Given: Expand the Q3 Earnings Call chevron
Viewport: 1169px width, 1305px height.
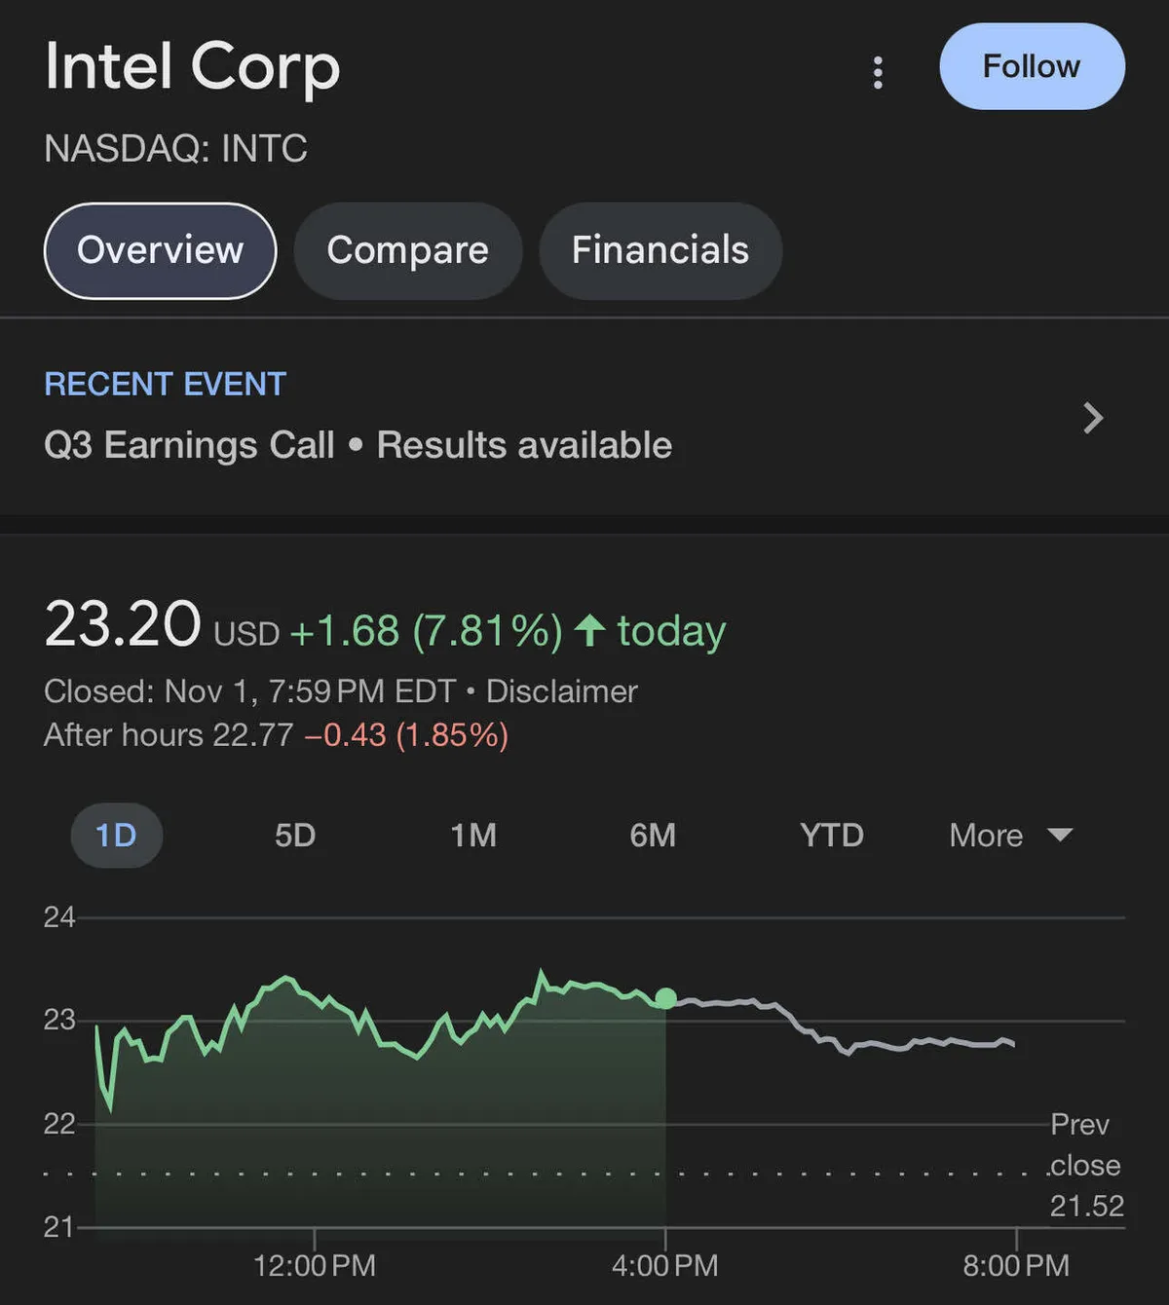Looking at the screenshot, I should [1093, 418].
